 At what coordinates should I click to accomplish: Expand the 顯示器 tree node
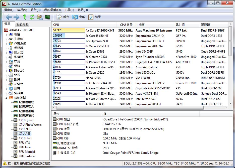[6, 53]
